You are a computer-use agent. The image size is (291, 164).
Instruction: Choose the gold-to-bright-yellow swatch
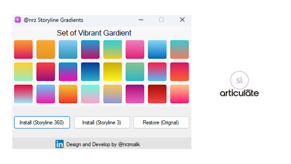point(113,72)
